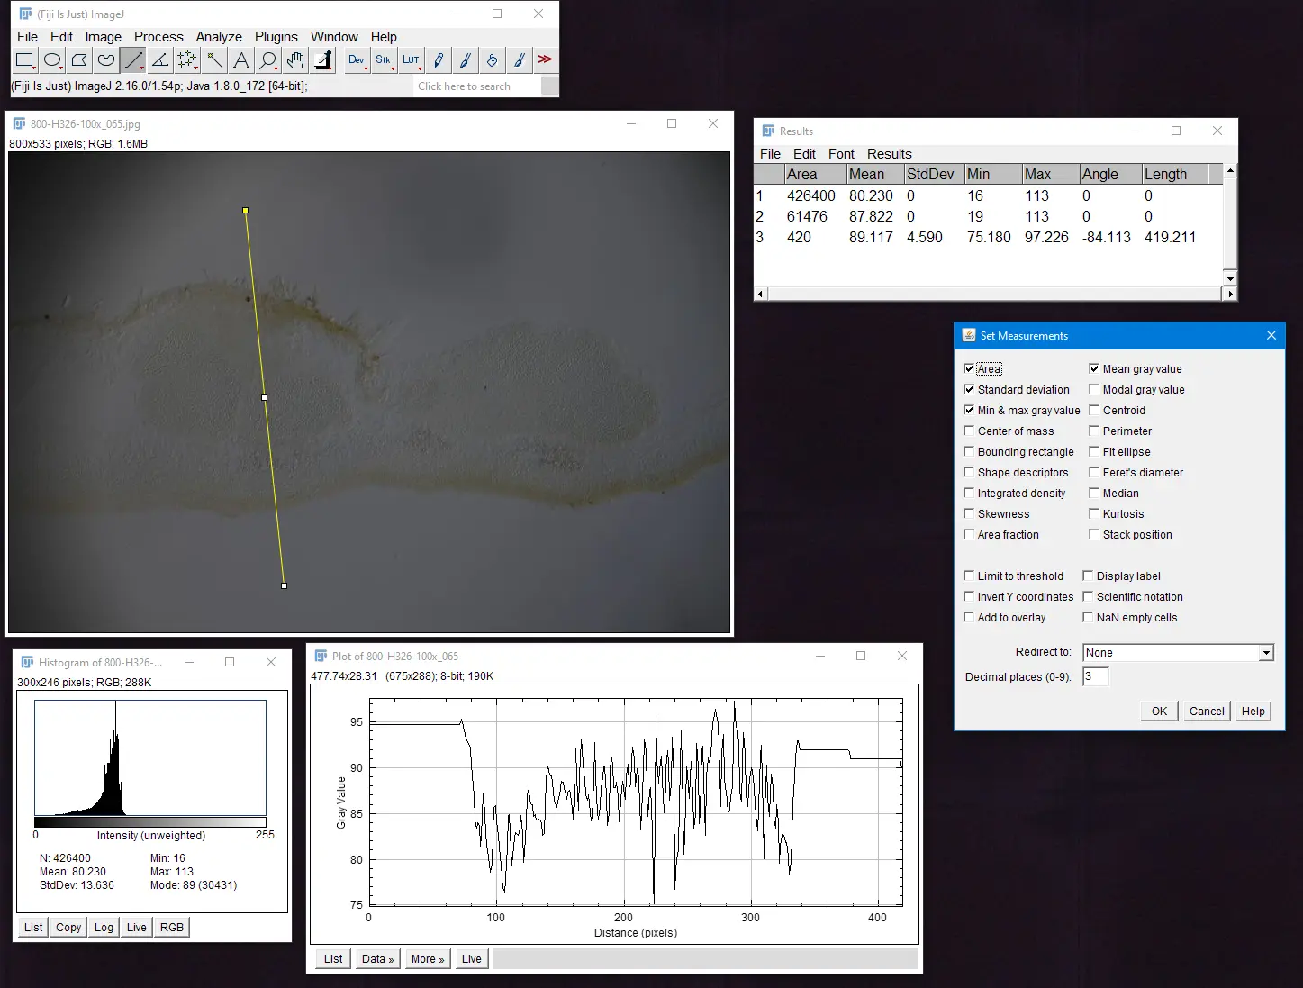This screenshot has height=988, width=1303.
Task: Activate the Magnifying glass tool
Action: pos(268,60)
